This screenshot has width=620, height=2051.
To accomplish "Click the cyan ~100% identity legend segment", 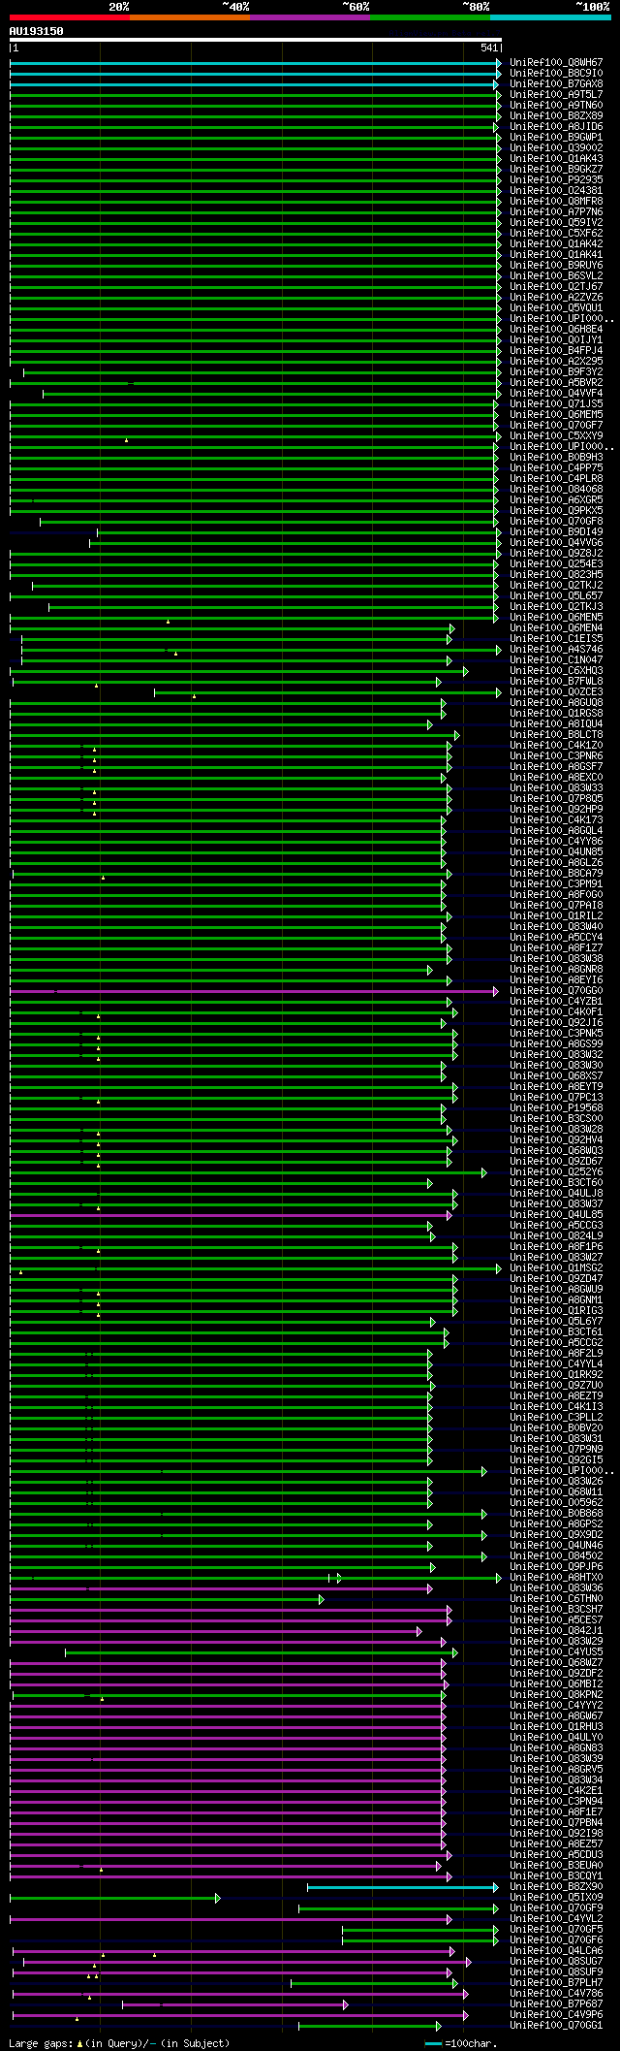I will click(549, 17).
